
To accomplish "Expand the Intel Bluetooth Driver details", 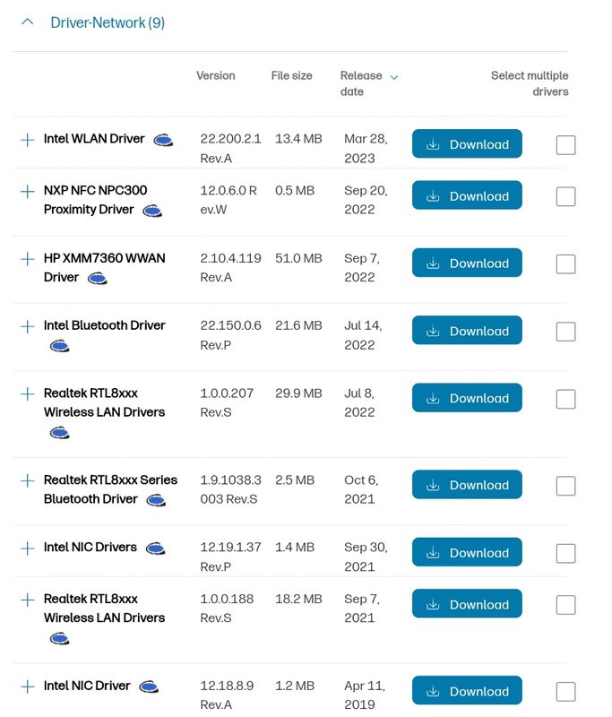I will pyautogui.click(x=28, y=326).
